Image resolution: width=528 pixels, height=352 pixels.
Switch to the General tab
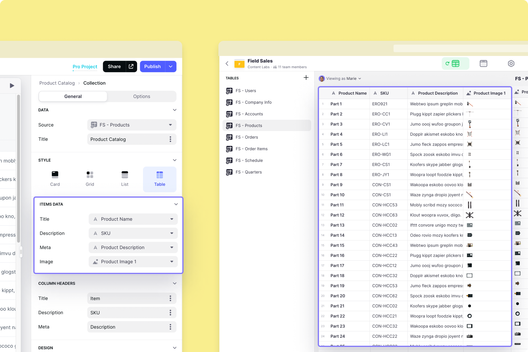point(73,96)
